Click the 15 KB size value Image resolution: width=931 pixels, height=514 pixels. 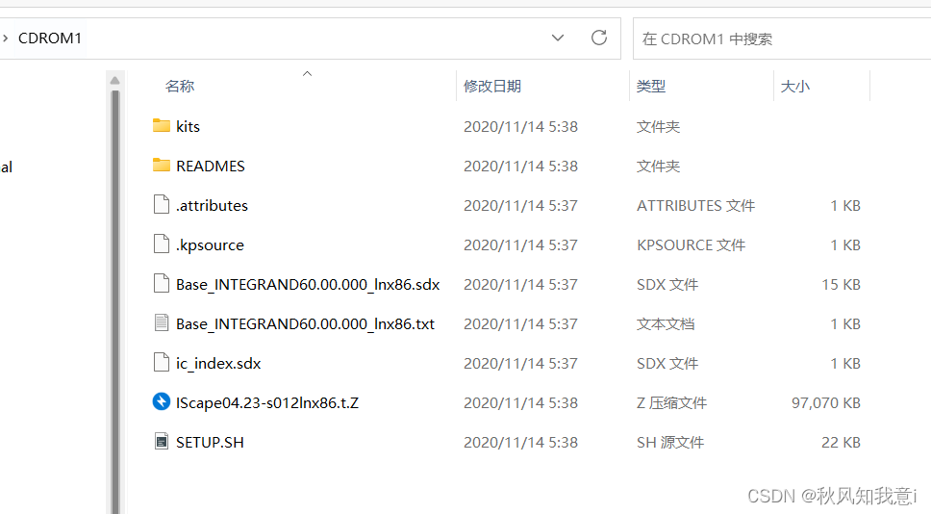841,285
